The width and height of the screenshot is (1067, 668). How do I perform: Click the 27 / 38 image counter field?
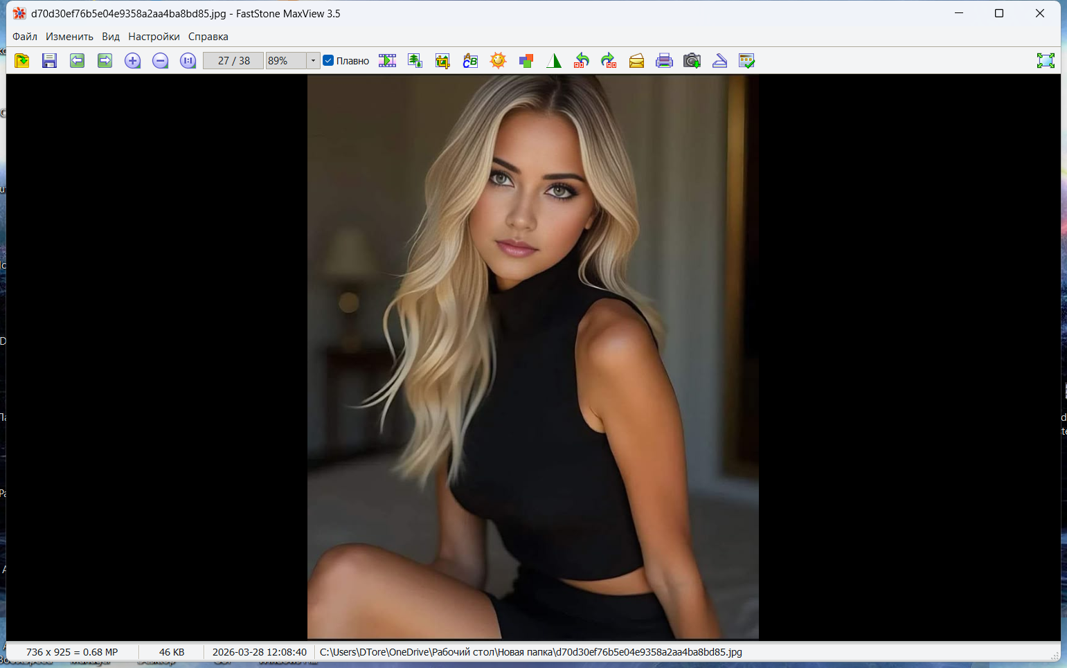pyautogui.click(x=233, y=61)
